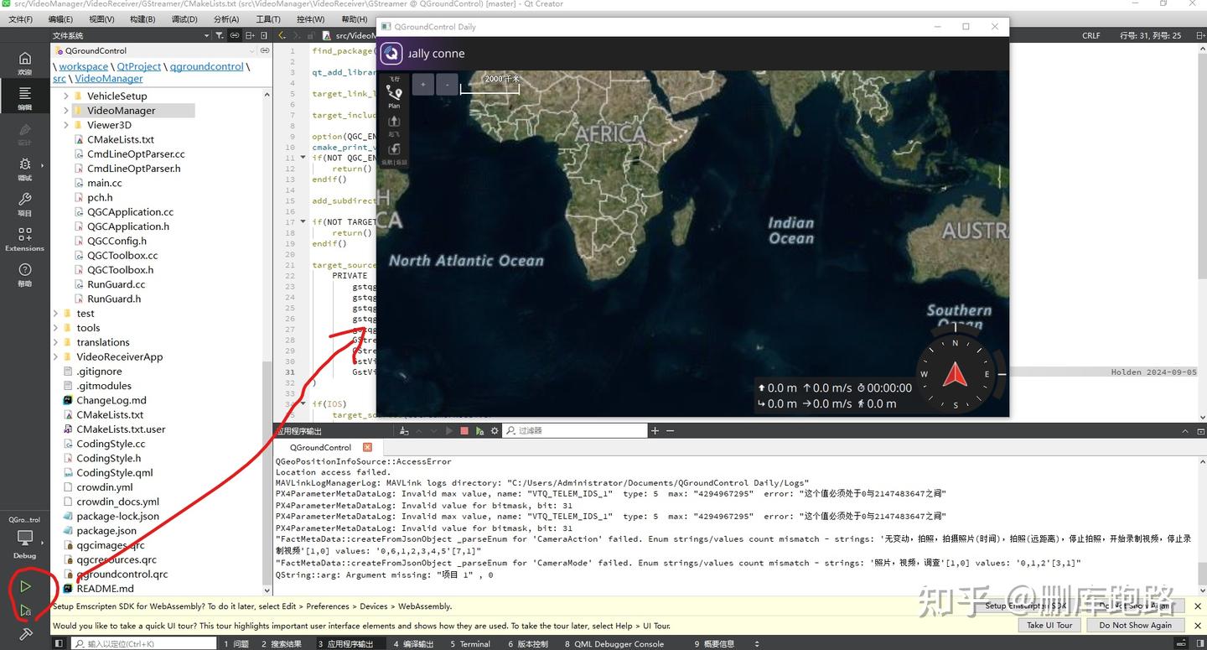This screenshot has width=1207, height=650.
Task: Open application output settings gear
Action: point(495,431)
